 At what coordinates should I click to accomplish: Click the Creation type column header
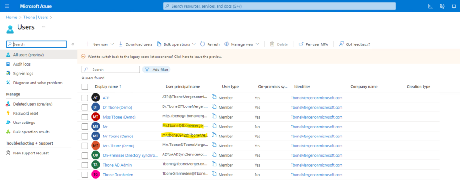418,87
